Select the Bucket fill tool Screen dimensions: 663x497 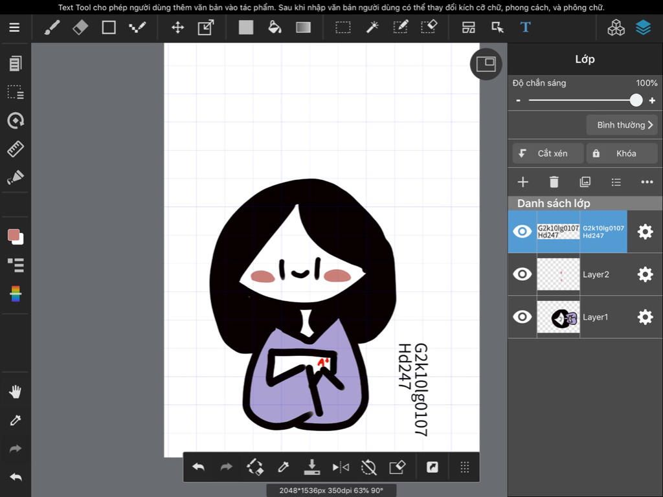coord(275,28)
